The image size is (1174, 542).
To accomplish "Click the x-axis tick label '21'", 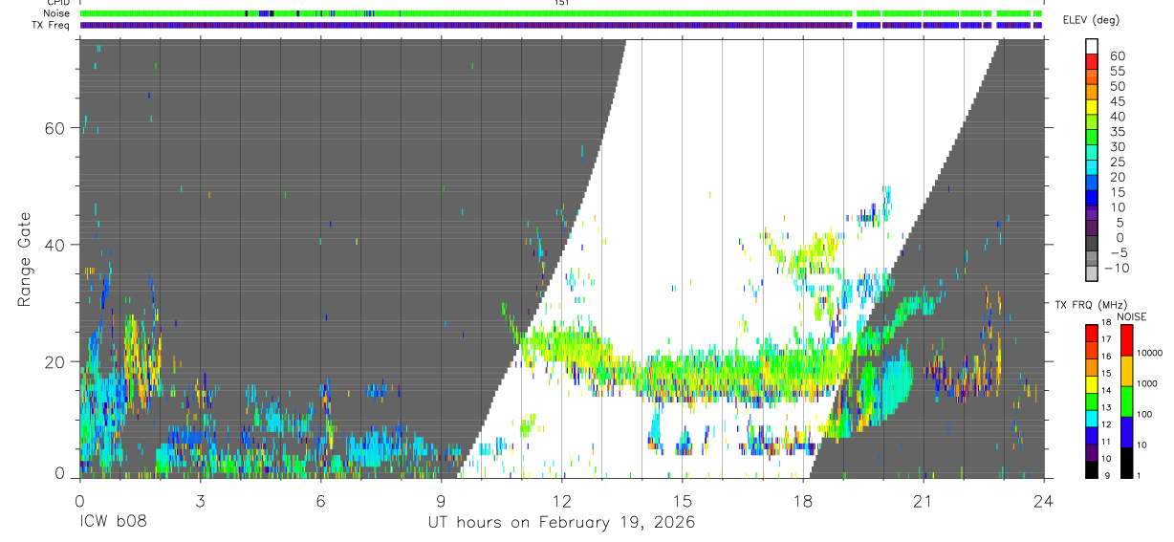I will pyautogui.click(x=924, y=500).
